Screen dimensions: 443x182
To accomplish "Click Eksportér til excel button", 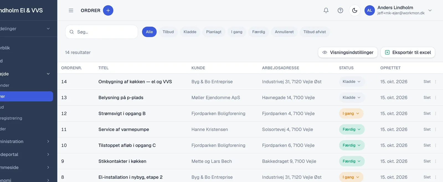I will click(408, 52).
